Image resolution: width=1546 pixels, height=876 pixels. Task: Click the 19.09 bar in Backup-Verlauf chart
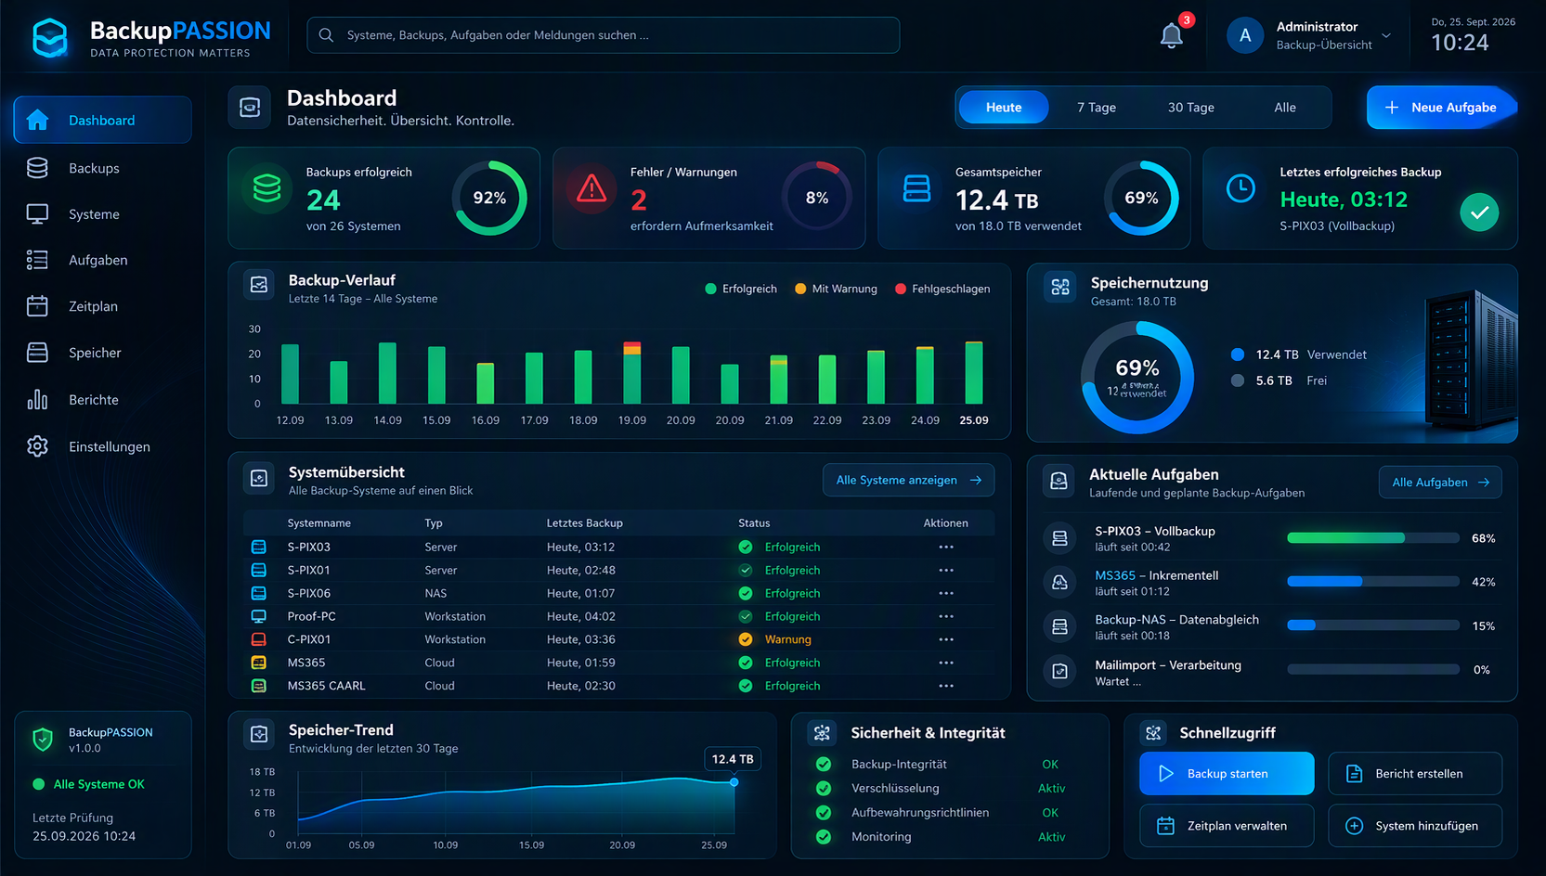[631, 373]
